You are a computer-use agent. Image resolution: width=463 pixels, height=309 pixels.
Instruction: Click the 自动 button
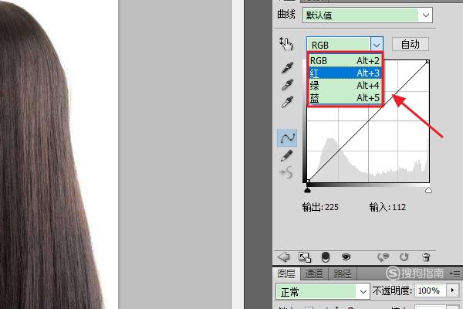(x=411, y=44)
